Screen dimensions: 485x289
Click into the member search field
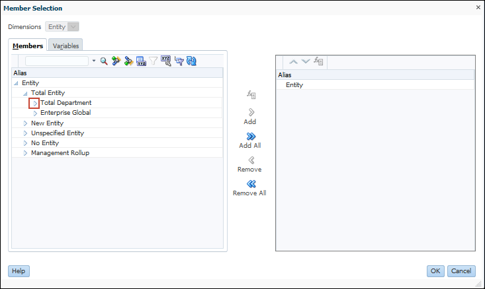tap(57, 61)
